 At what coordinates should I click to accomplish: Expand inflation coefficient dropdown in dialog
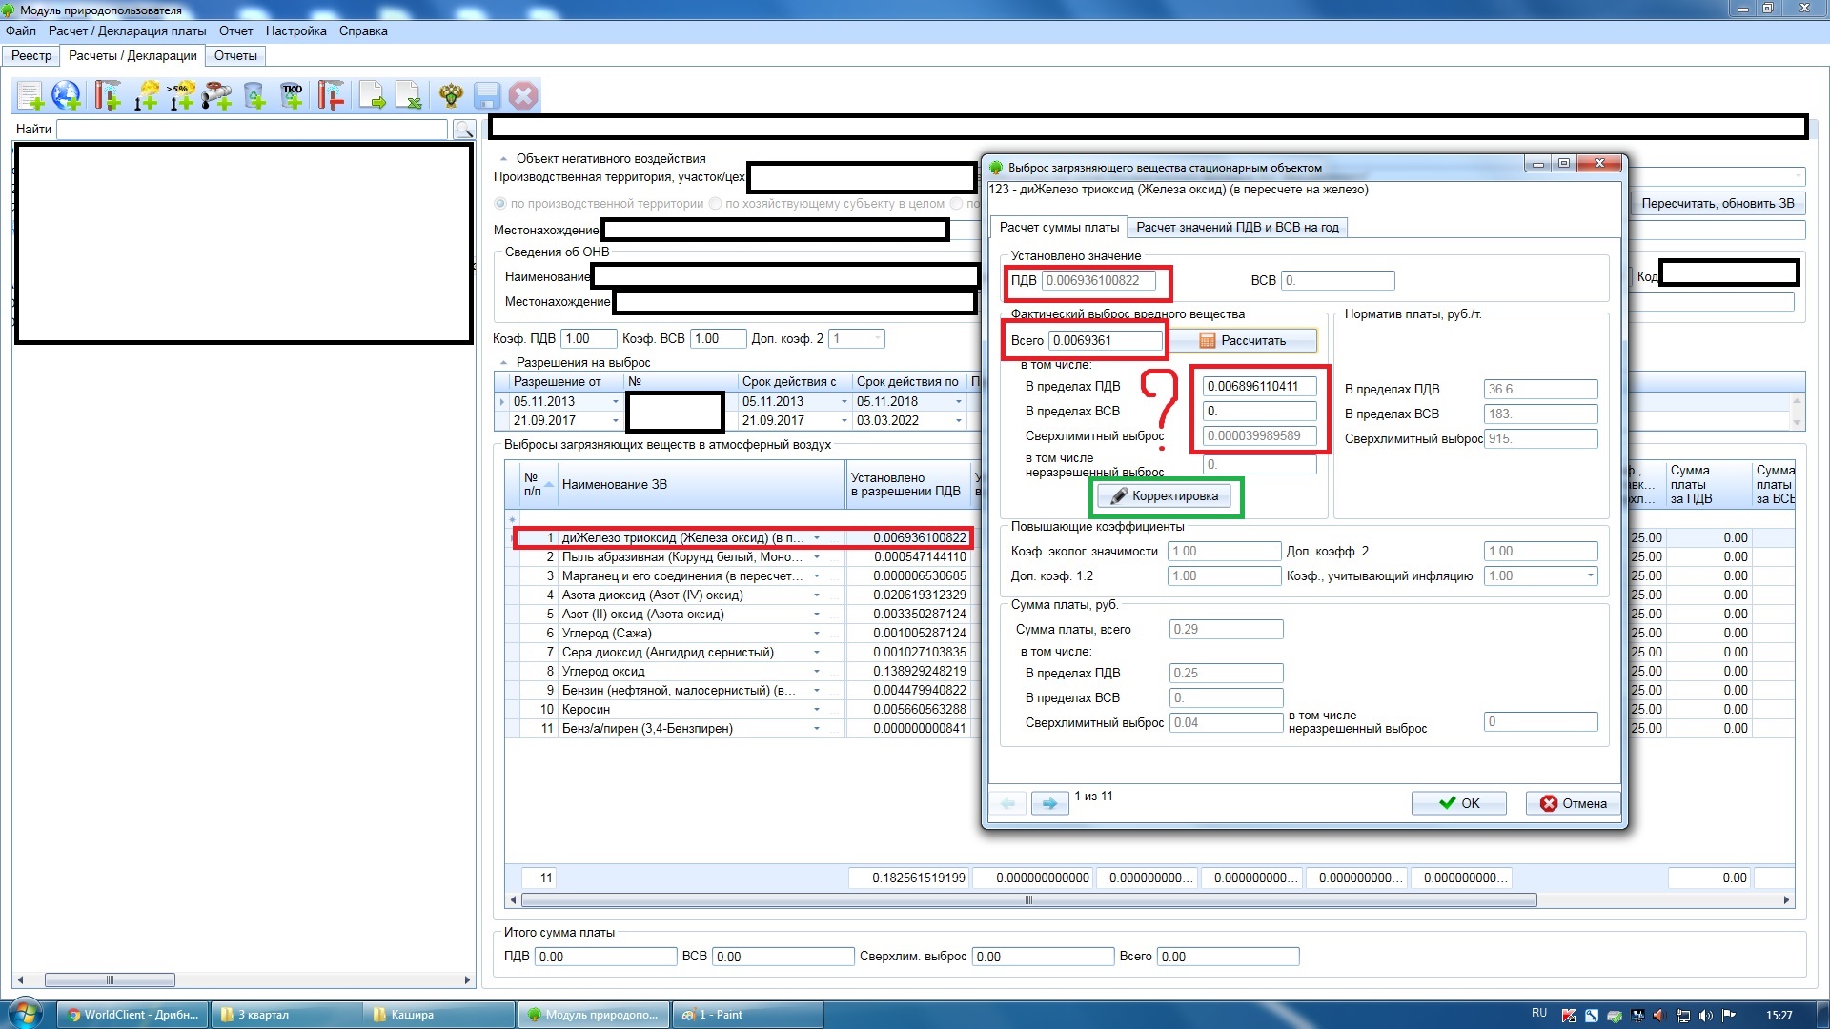(1590, 576)
